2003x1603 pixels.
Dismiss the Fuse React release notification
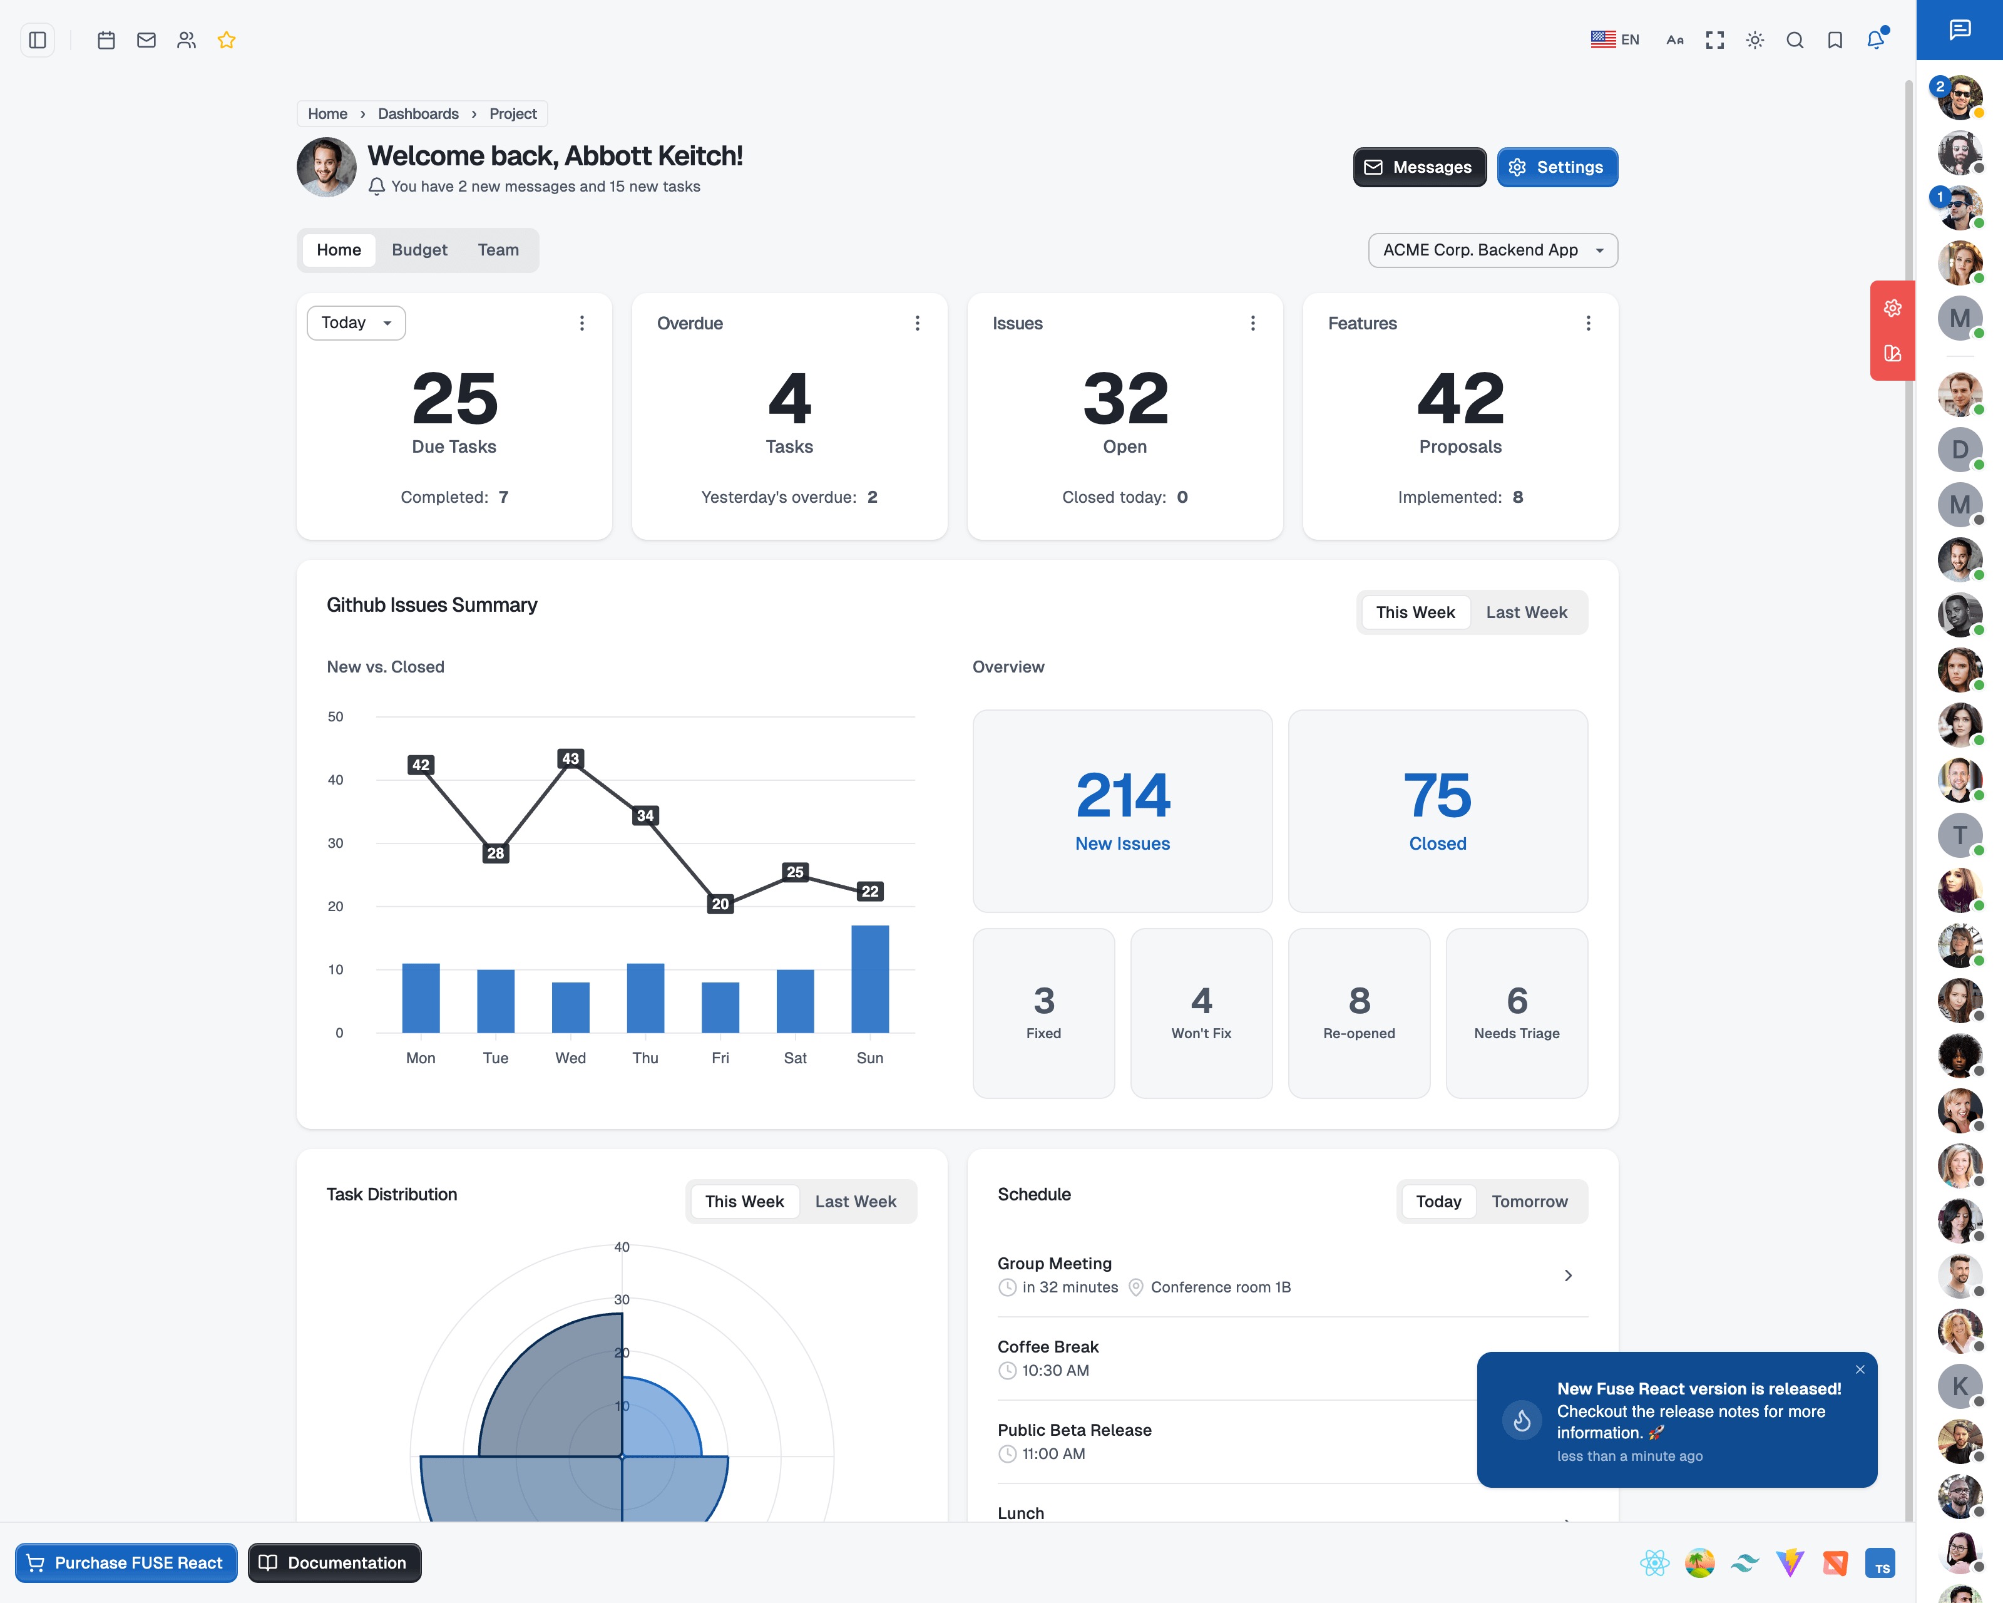click(x=1859, y=1370)
